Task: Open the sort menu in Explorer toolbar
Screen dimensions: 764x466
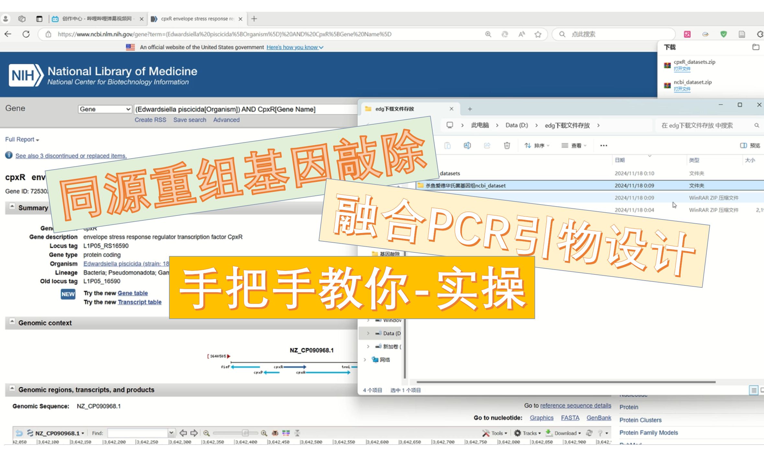Action: [x=537, y=145]
